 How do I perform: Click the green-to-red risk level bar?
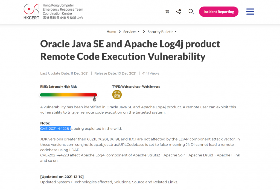[x=68, y=95]
